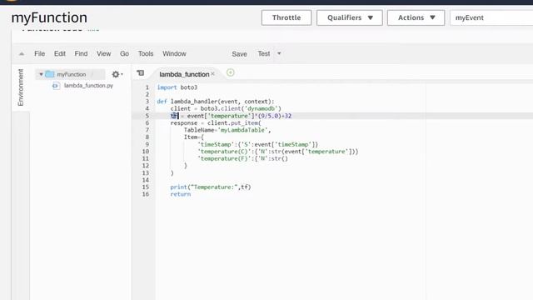
Task: Click the 'temperature(C)' item line
Action: point(278,152)
